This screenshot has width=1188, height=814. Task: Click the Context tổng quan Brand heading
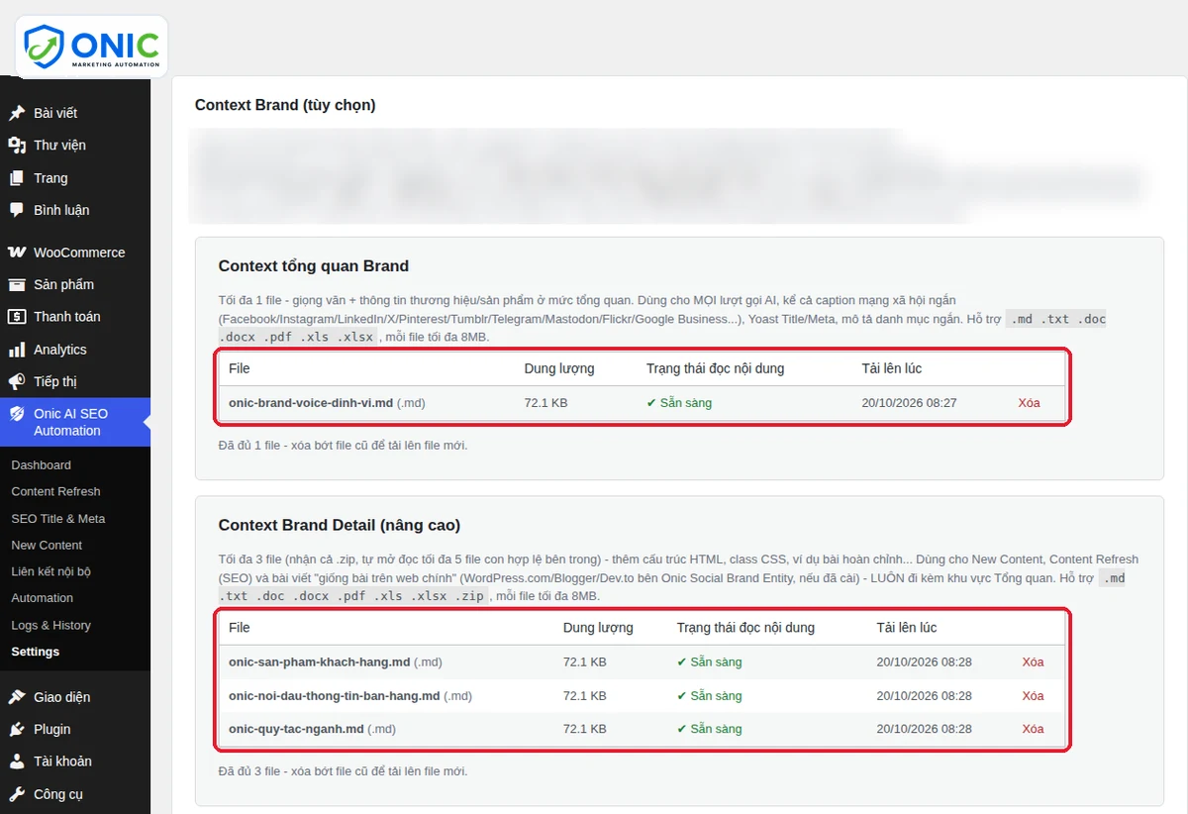coord(314,266)
